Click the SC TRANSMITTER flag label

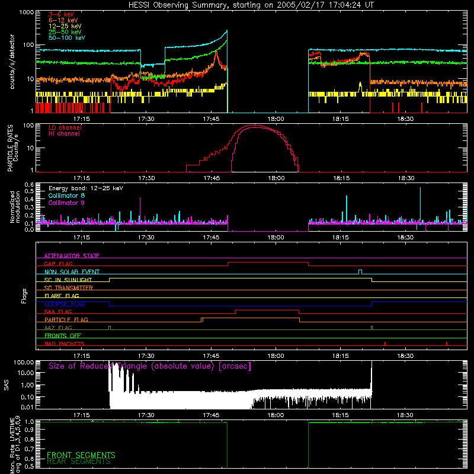click(x=69, y=287)
